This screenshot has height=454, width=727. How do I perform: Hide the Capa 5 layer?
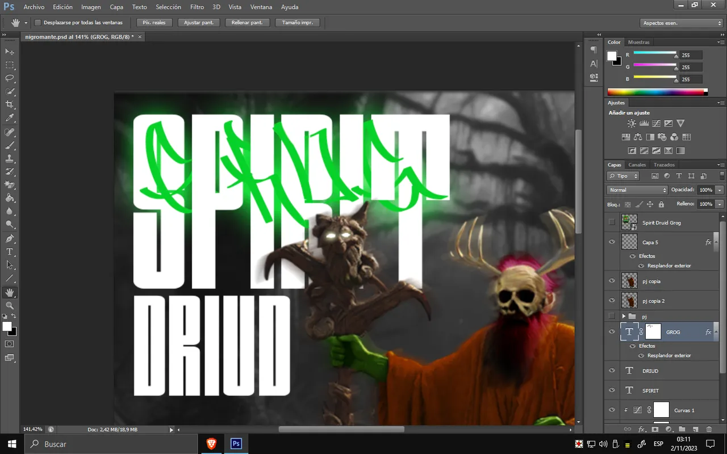612,242
